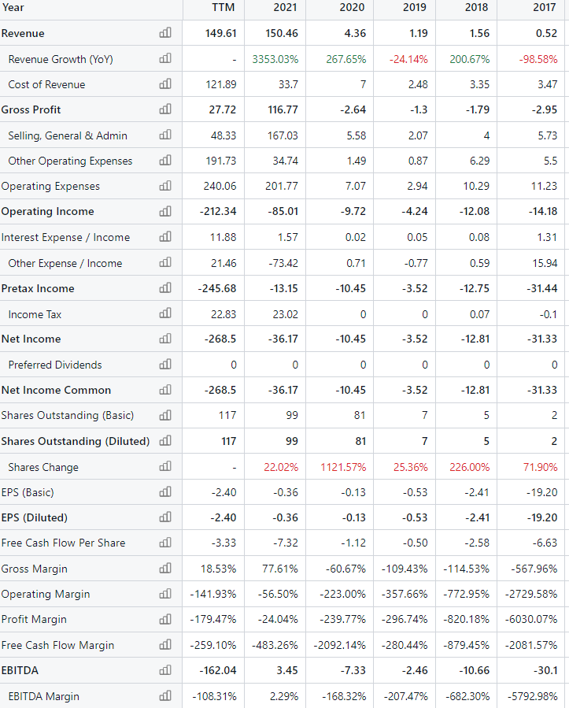Viewport: 569px width, 708px height.
Task: Show chart for Cost of Revenue
Action: pyautogui.click(x=165, y=83)
